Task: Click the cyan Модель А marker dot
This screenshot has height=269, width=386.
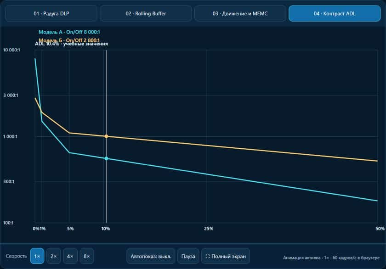Action: click(x=106, y=158)
